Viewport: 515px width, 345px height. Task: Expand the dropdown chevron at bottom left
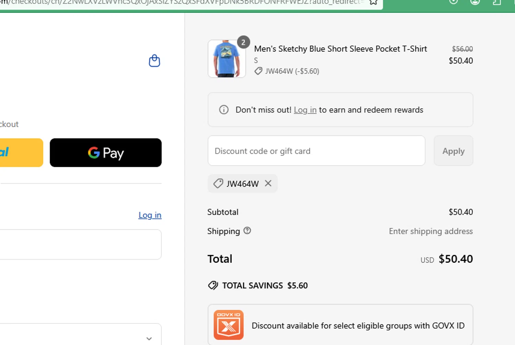(149, 338)
